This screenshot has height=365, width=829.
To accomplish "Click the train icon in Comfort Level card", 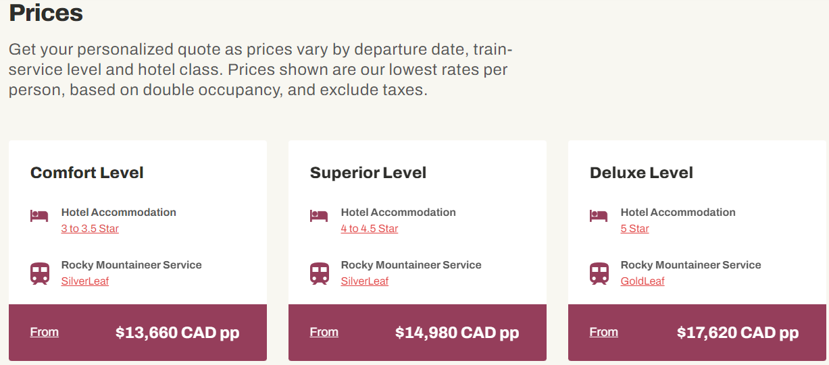I will click(40, 273).
